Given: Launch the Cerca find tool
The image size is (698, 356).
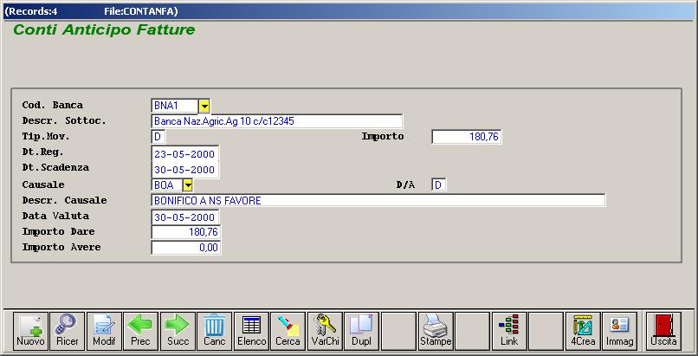Looking at the screenshot, I should click(x=288, y=331).
